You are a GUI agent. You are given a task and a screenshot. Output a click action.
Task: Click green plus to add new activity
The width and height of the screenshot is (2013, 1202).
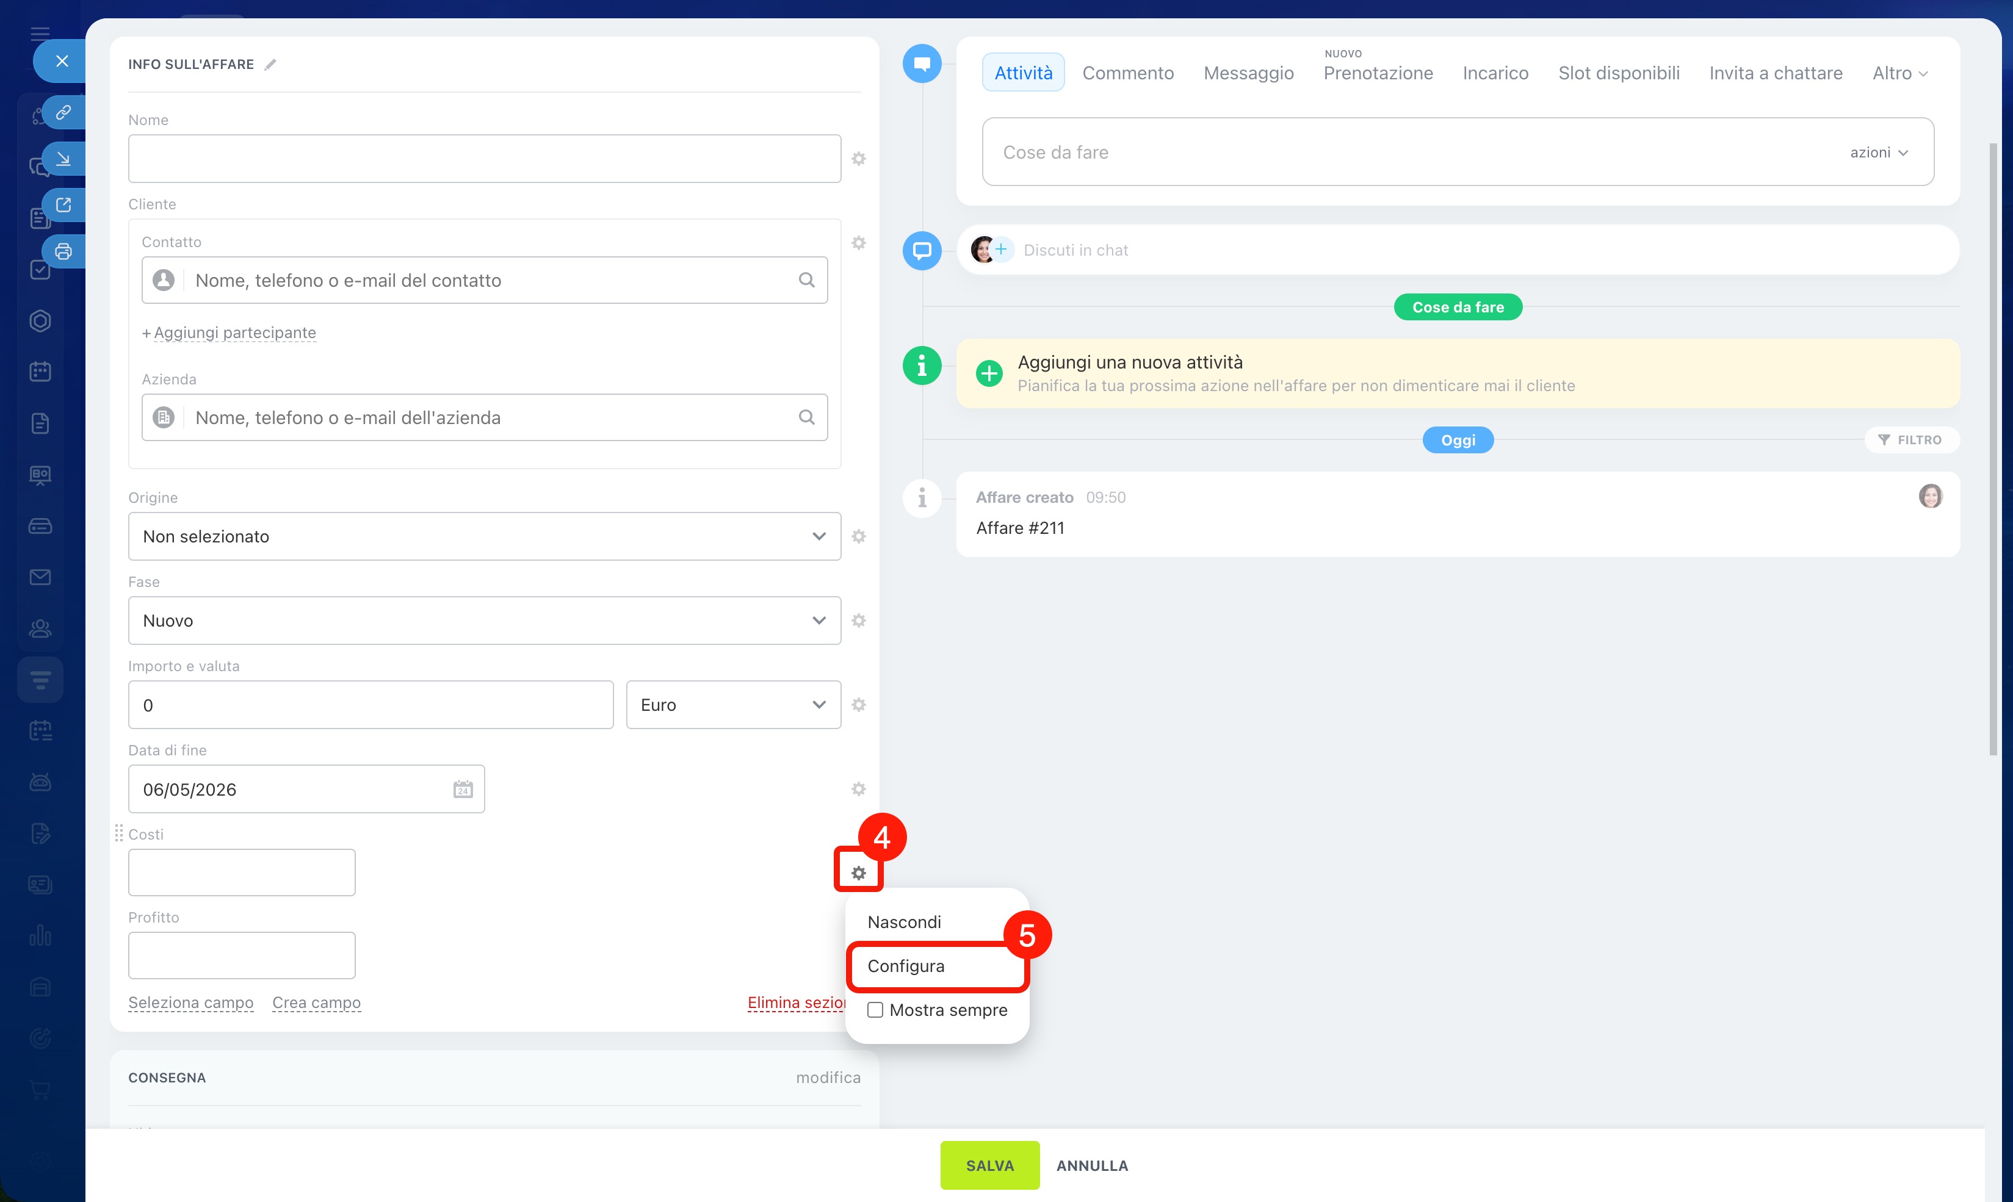[x=988, y=373]
